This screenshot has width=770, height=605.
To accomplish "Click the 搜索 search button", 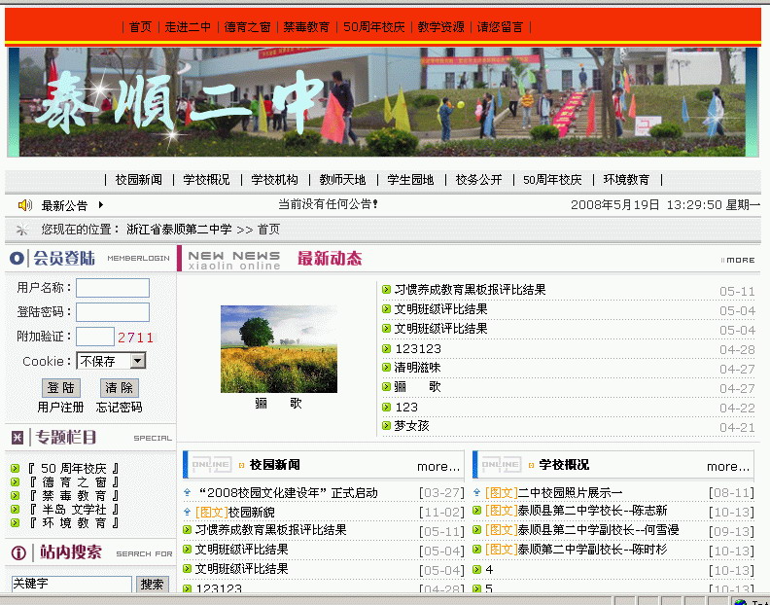I will pyautogui.click(x=153, y=585).
